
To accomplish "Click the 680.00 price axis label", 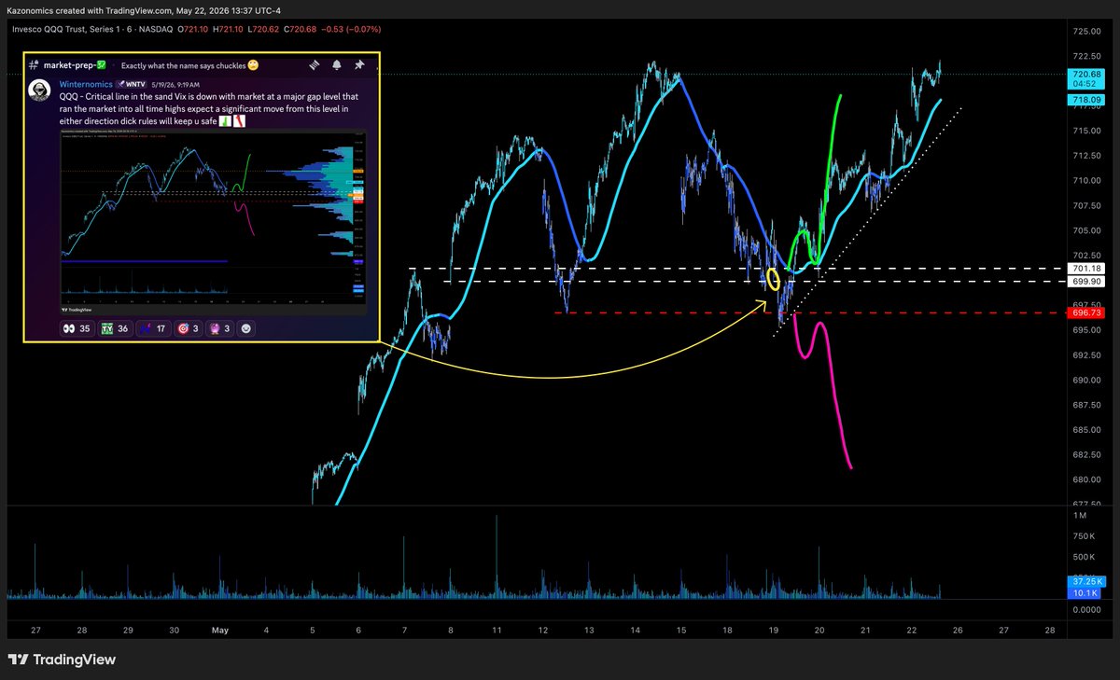I will point(1087,479).
